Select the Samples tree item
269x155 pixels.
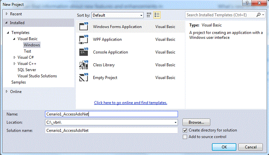point(18,82)
